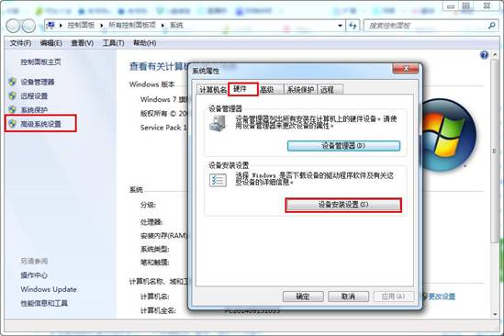The width and height of the screenshot is (504, 336).
Task: Click the 设备管理器(D) button
Action: tap(343, 146)
